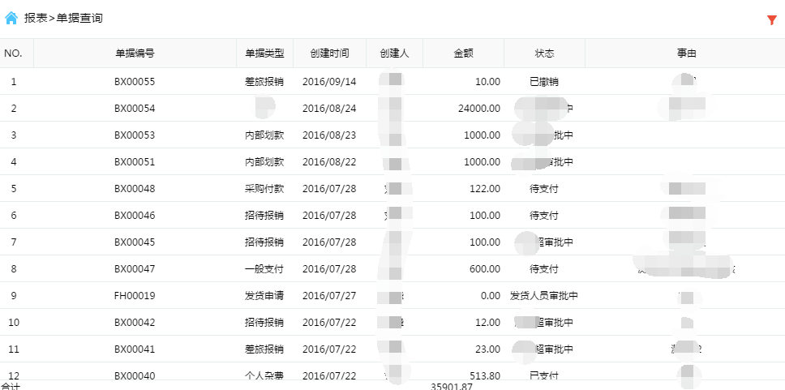Open the red filter funnel icon
The width and height of the screenshot is (785, 390).
(x=771, y=20)
